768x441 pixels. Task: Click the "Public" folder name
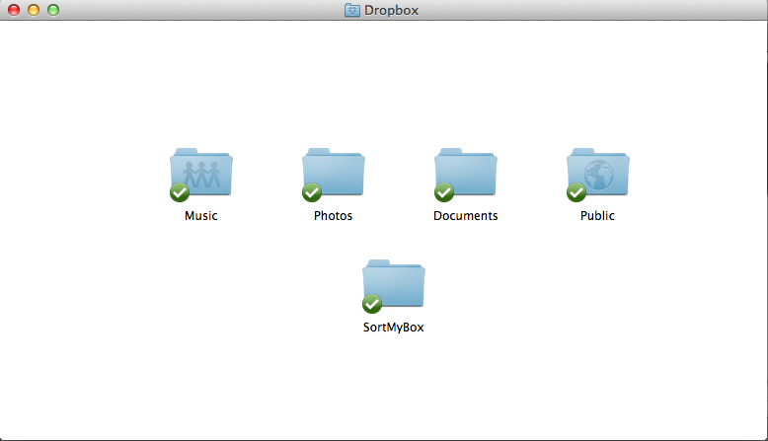point(597,216)
